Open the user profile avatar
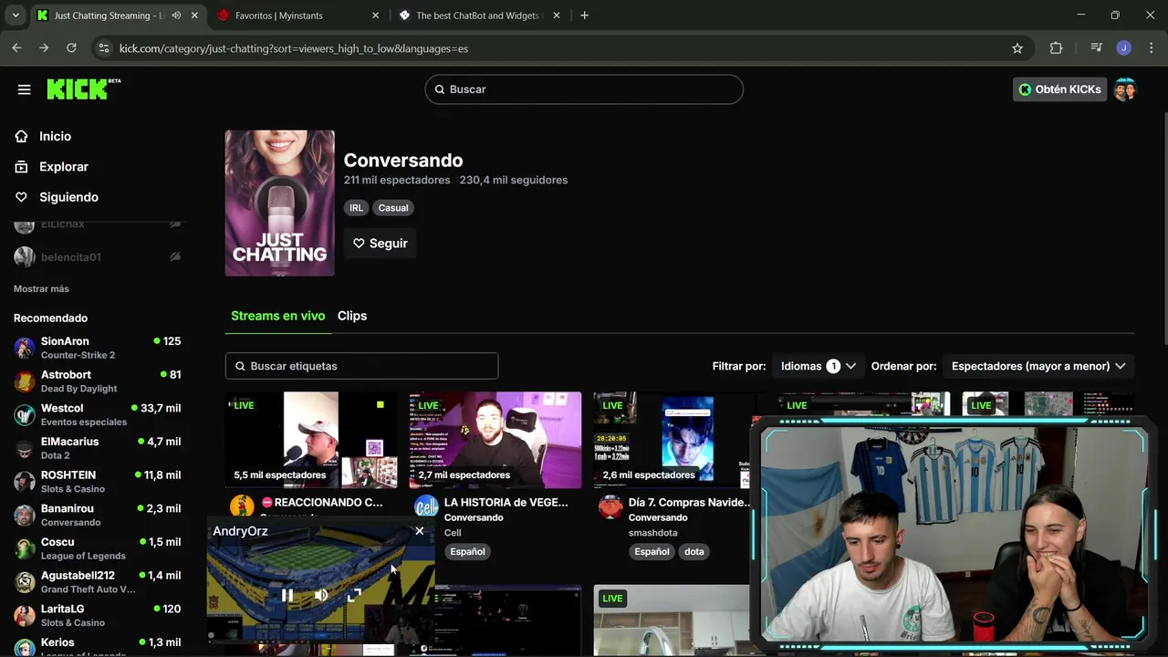Screen dimensions: 1168x657 click(1124, 89)
